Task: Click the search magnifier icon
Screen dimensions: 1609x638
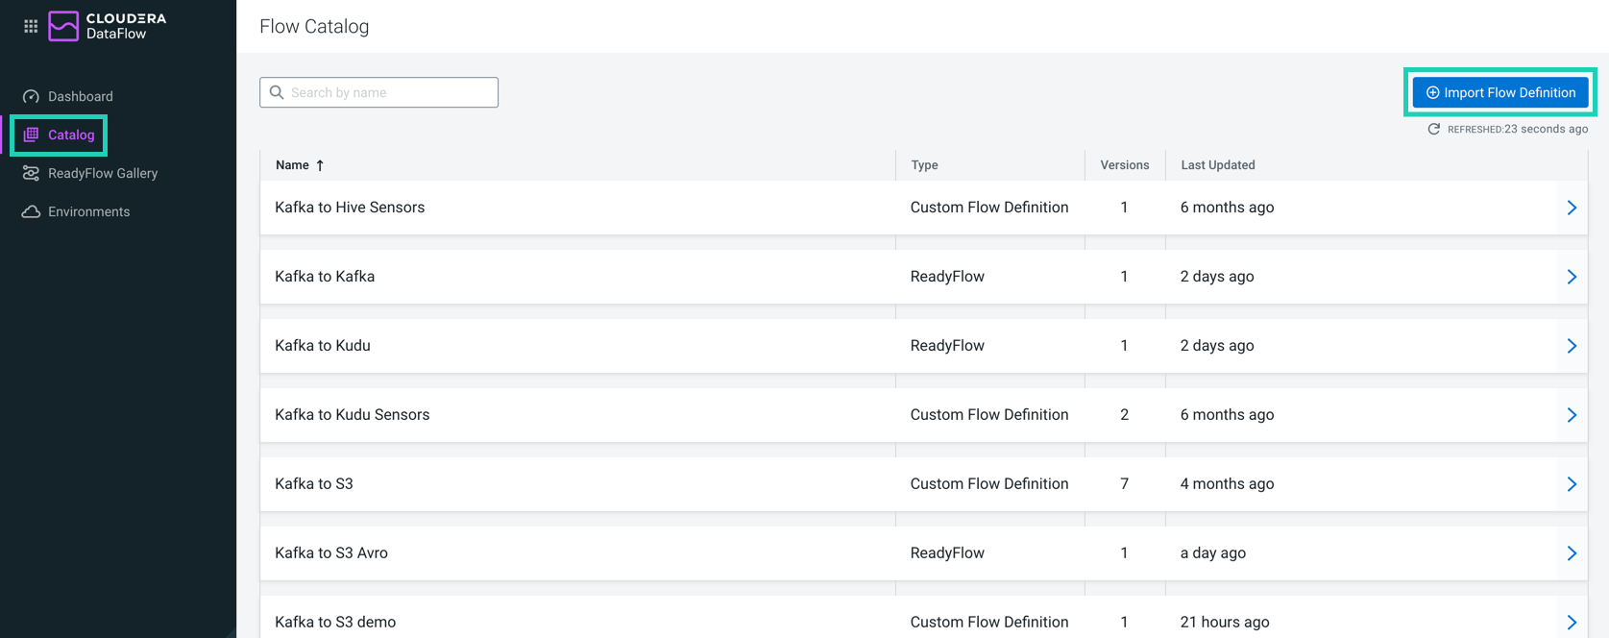Action: tap(277, 92)
